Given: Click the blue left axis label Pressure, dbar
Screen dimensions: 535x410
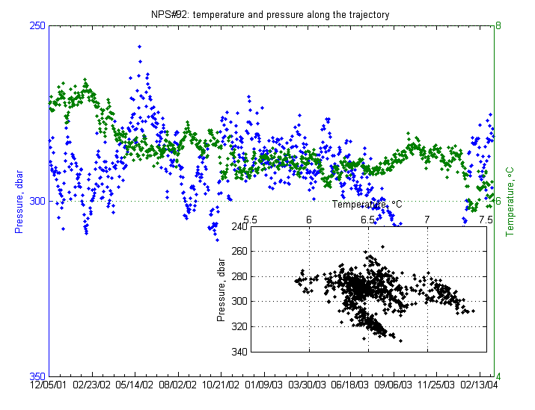Looking at the screenshot, I should coord(19,200).
